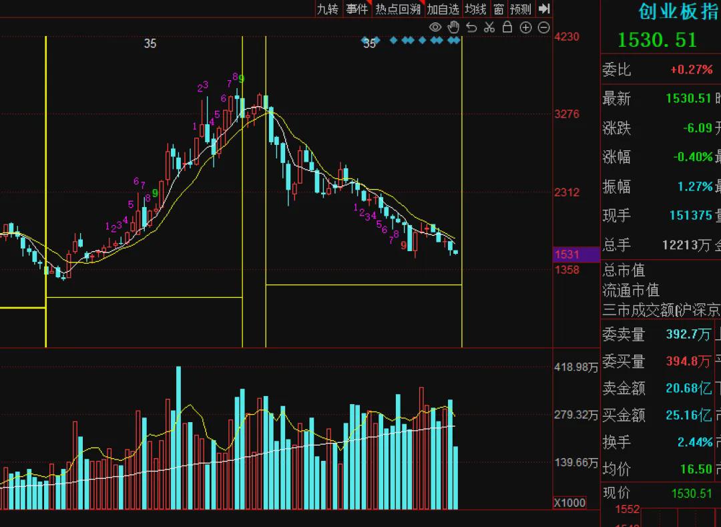This screenshot has height=527, width=721.
Task: Click the 创业板指 index title
Action: point(679,11)
